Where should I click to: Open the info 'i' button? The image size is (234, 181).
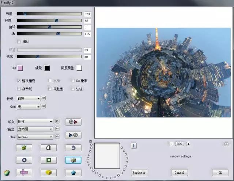tap(134, 146)
